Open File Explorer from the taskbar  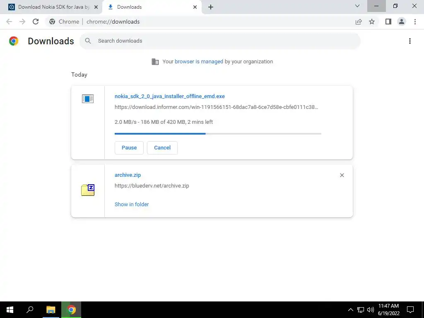click(51, 310)
